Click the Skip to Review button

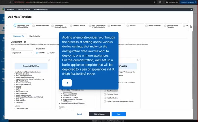point(99,114)
